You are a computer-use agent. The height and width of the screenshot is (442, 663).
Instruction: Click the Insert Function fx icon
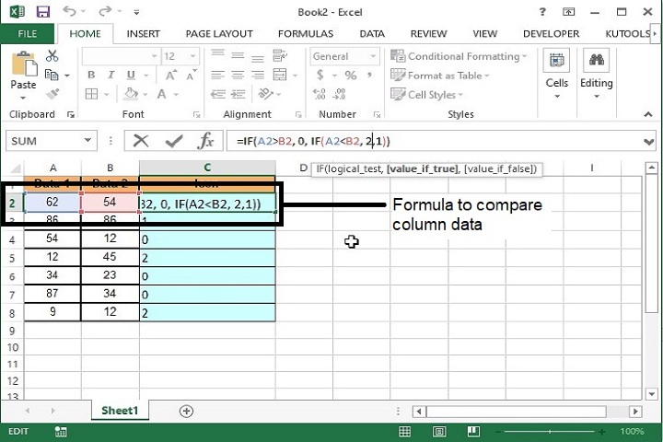coord(205,141)
